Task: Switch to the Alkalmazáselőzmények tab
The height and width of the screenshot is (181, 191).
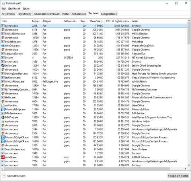Action: coord(47,14)
